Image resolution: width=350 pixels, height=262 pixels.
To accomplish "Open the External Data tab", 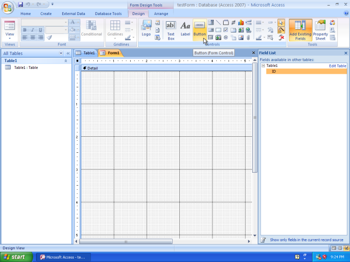I will (73, 14).
